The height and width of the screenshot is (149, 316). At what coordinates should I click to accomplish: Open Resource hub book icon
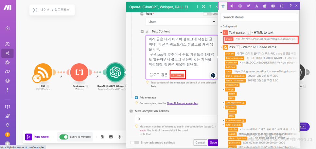pyautogui.click(x=8, y=107)
